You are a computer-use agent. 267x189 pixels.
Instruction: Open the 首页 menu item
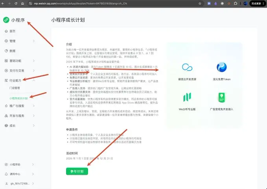point(13,31)
